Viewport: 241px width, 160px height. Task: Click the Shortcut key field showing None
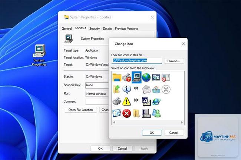pyautogui.click(x=97, y=85)
